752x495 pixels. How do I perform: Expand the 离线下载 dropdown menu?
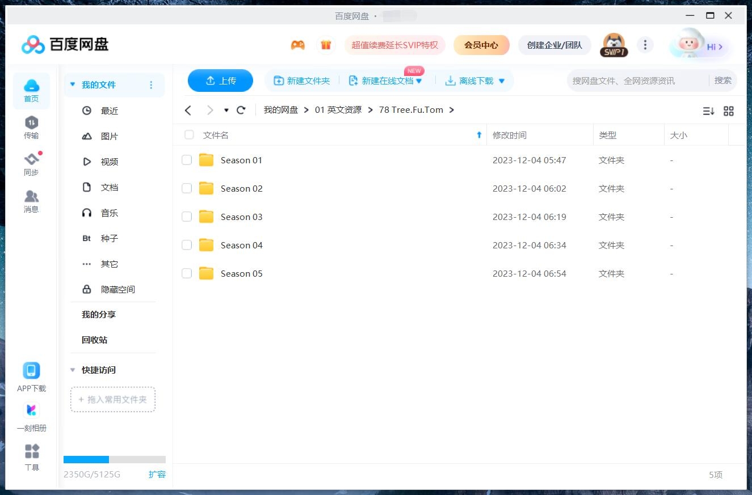[x=501, y=81]
